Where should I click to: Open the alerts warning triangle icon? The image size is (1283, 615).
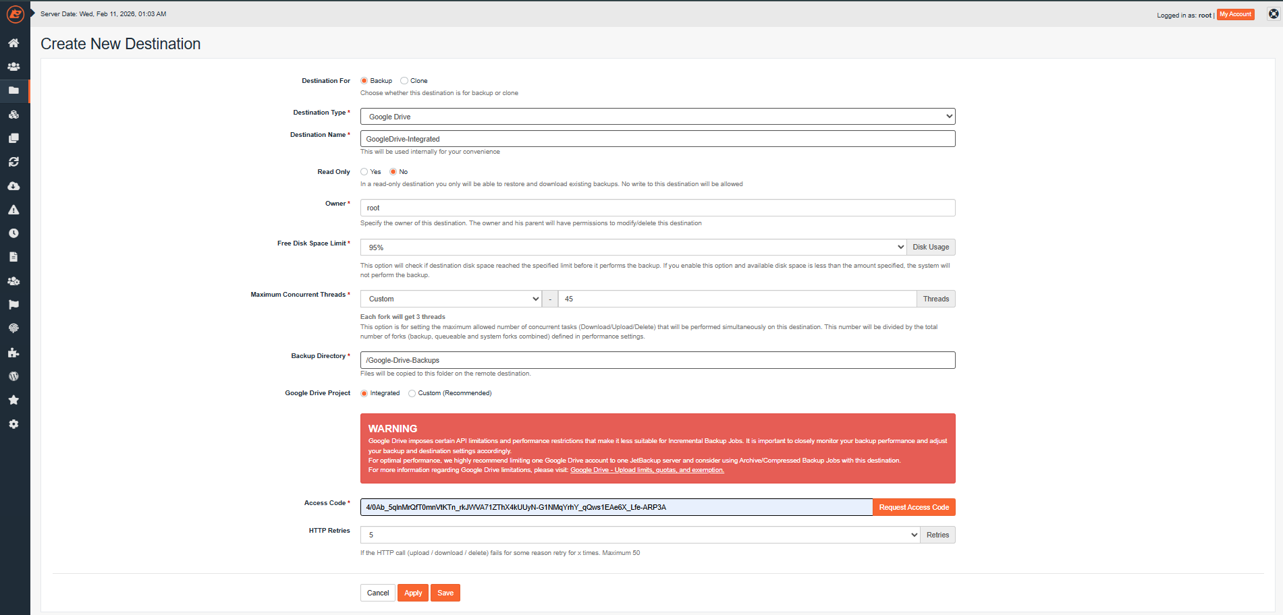(13, 210)
